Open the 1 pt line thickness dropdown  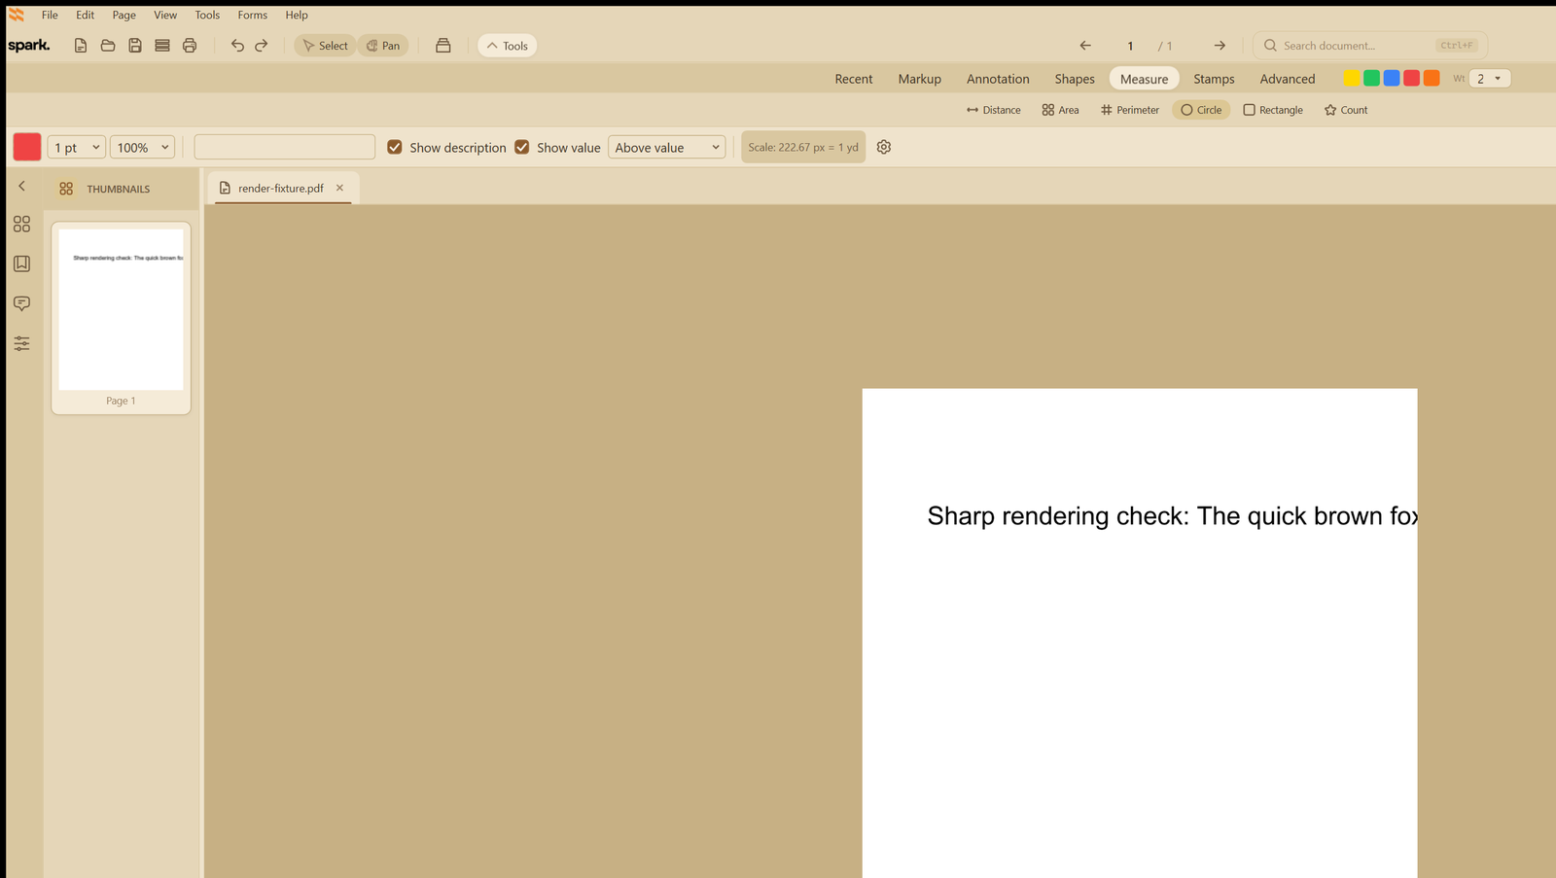[x=76, y=147]
